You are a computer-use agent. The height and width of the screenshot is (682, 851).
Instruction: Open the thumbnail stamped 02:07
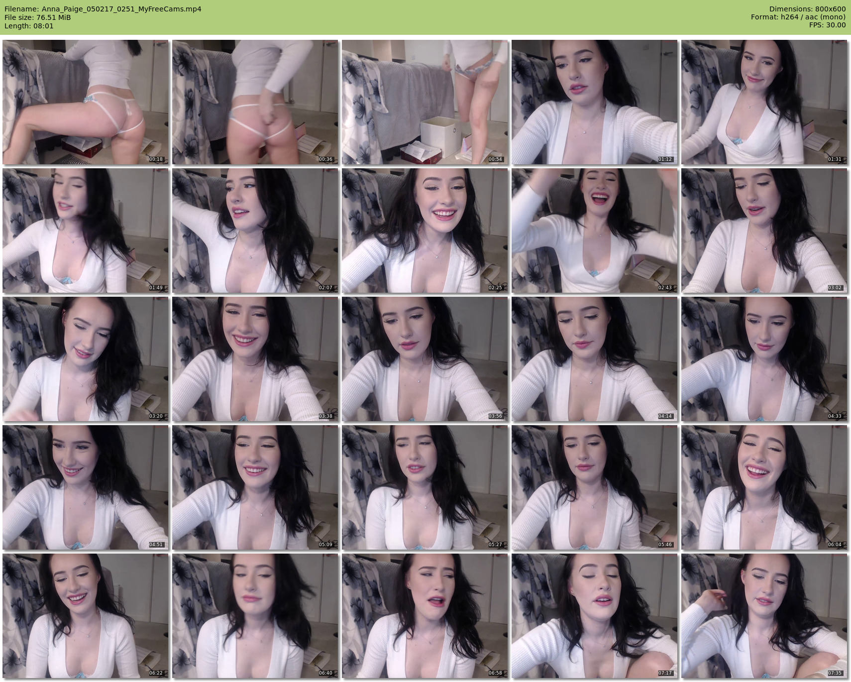pyautogui.click(x=255, y=230)
